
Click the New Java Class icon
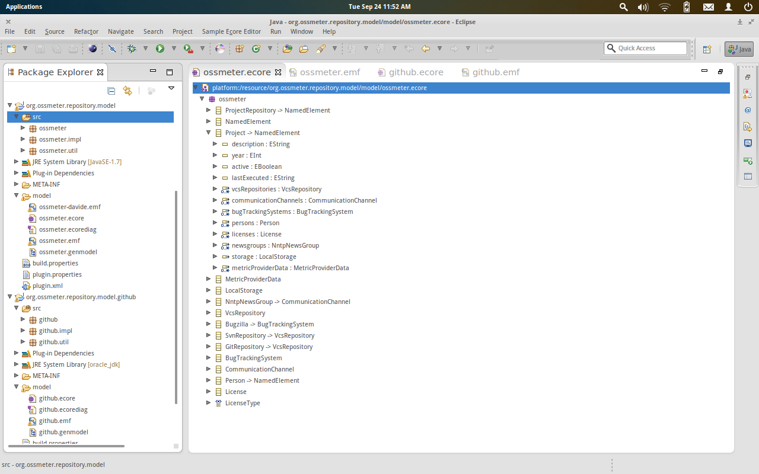(256, 49)
